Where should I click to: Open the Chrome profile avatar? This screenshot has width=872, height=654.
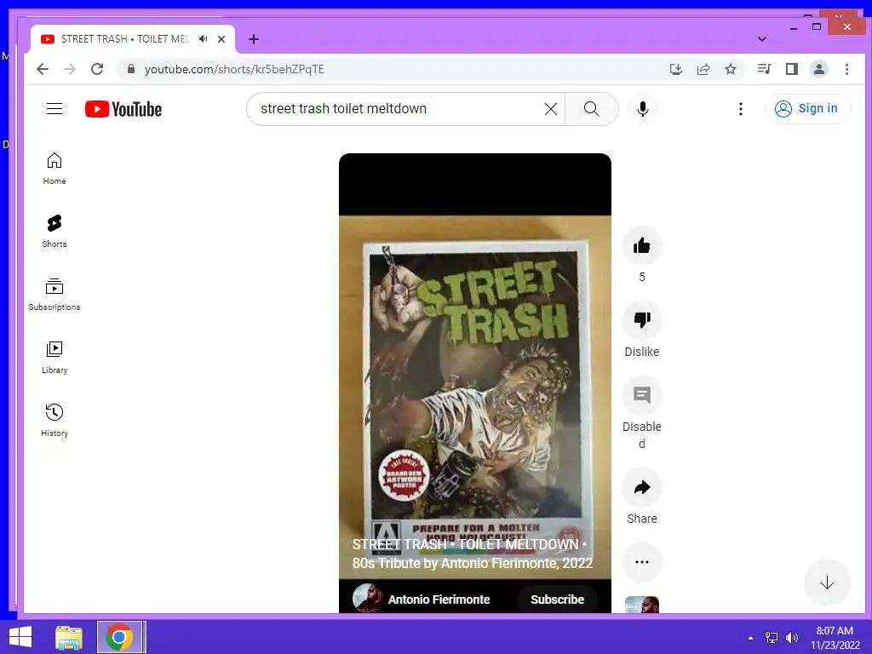point(819,69)
